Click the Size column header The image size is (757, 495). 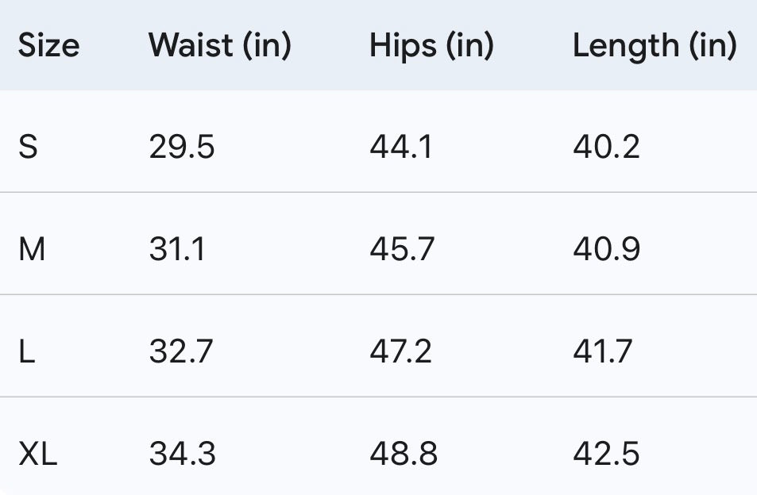pyautogui.click(x=48, y=46)
